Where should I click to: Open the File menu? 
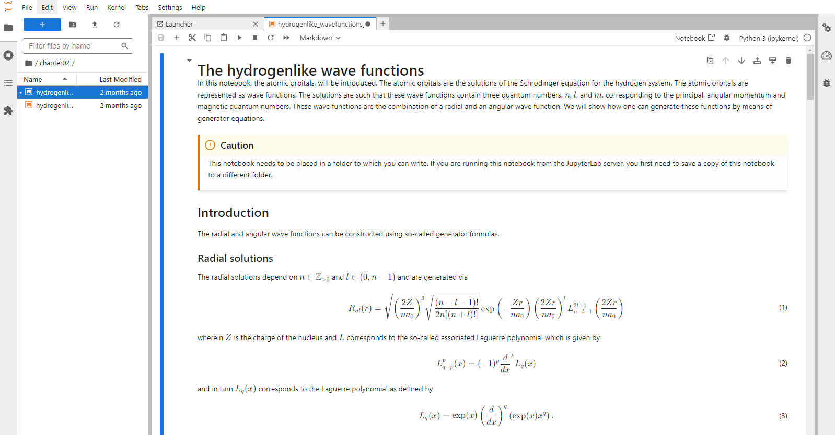(x=27, y=7)
